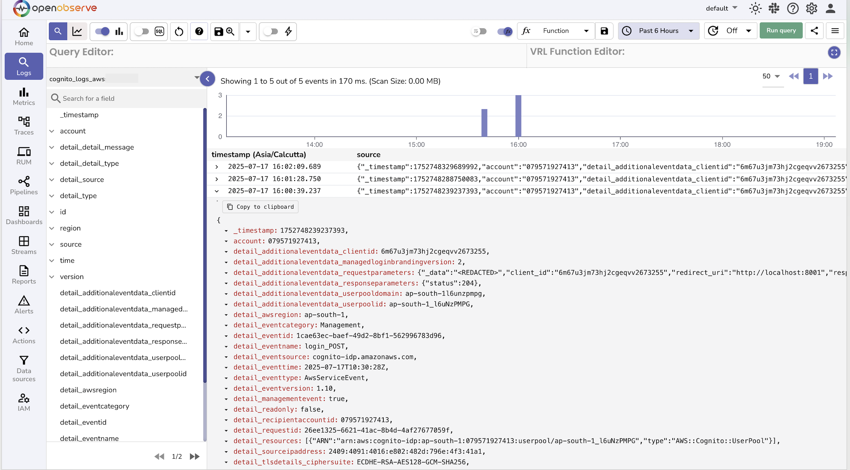Open the saved searches magnifier icon

tap(230, 31)
